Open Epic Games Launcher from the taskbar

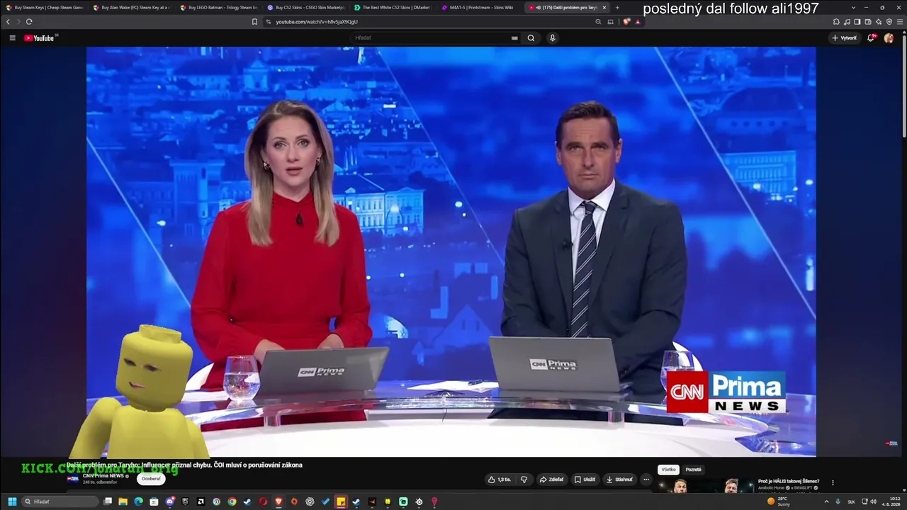pyautogui.click(x=185, y=501)
